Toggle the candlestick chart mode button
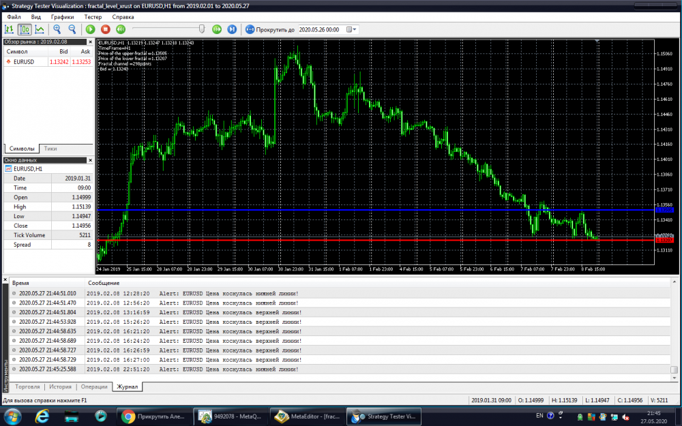 click(25, 29)
